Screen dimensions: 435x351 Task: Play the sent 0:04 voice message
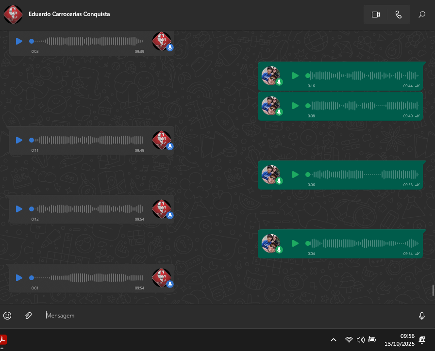pos(295,243)
